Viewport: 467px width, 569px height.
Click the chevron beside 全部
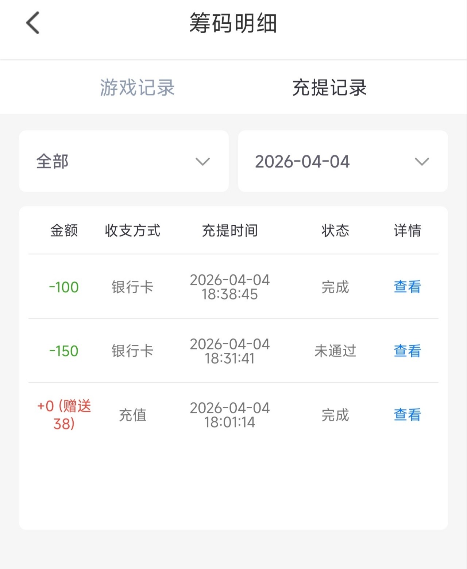[x=202, y=162]
